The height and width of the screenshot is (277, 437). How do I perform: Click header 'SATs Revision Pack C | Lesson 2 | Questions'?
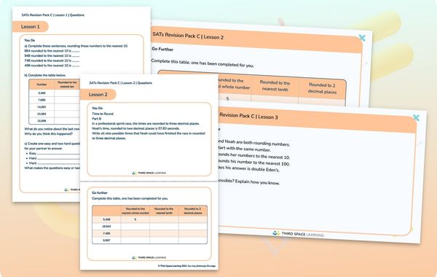pos(121,83)
